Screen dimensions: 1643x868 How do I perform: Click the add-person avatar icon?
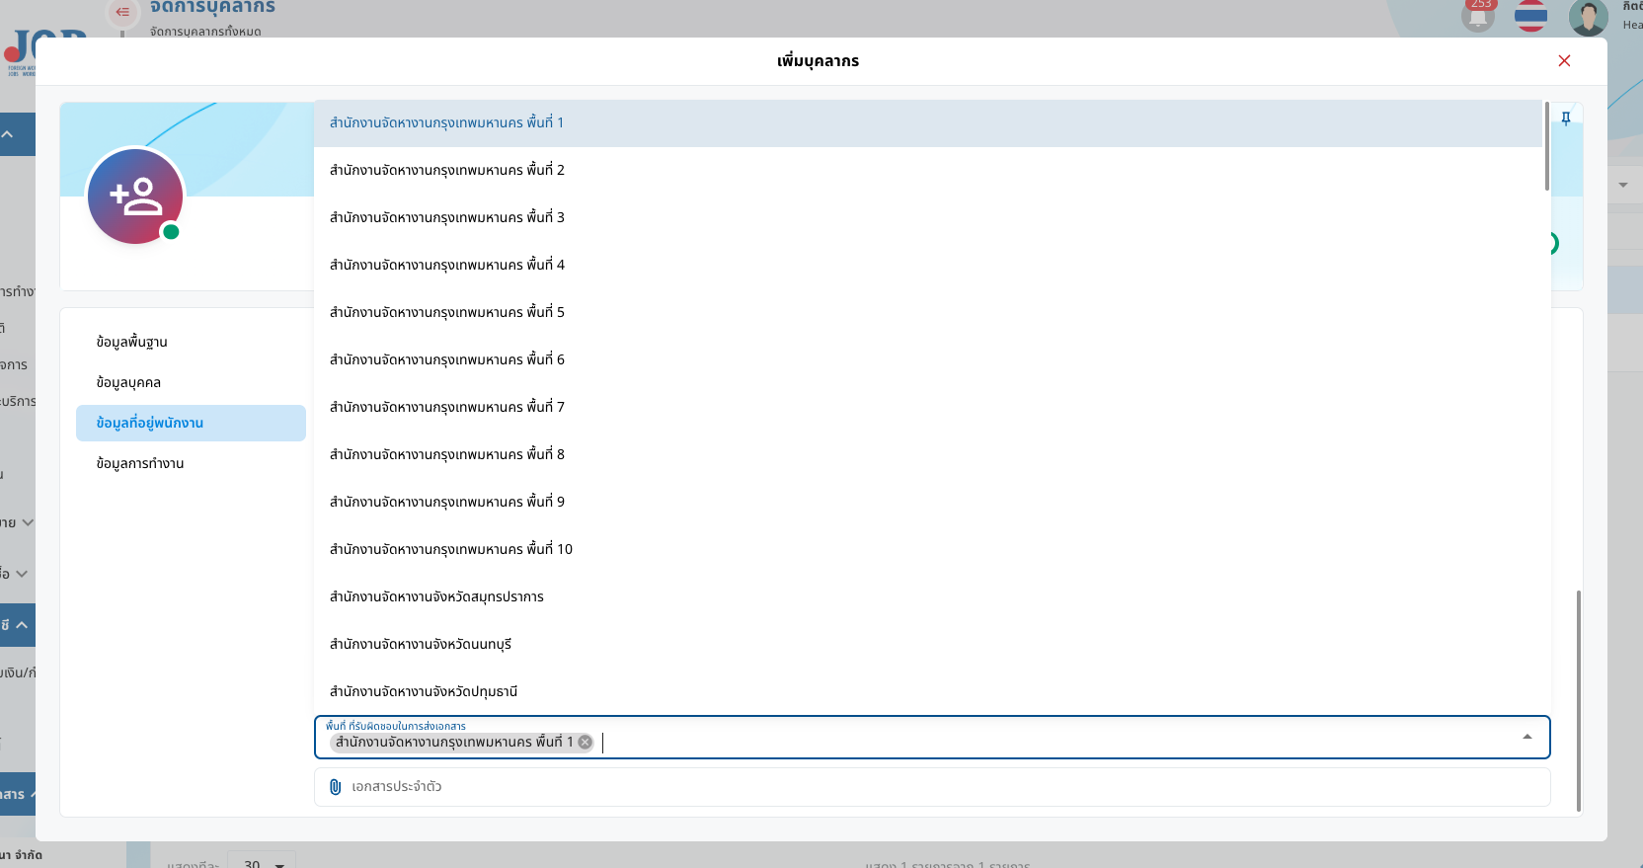pos(135,197)
